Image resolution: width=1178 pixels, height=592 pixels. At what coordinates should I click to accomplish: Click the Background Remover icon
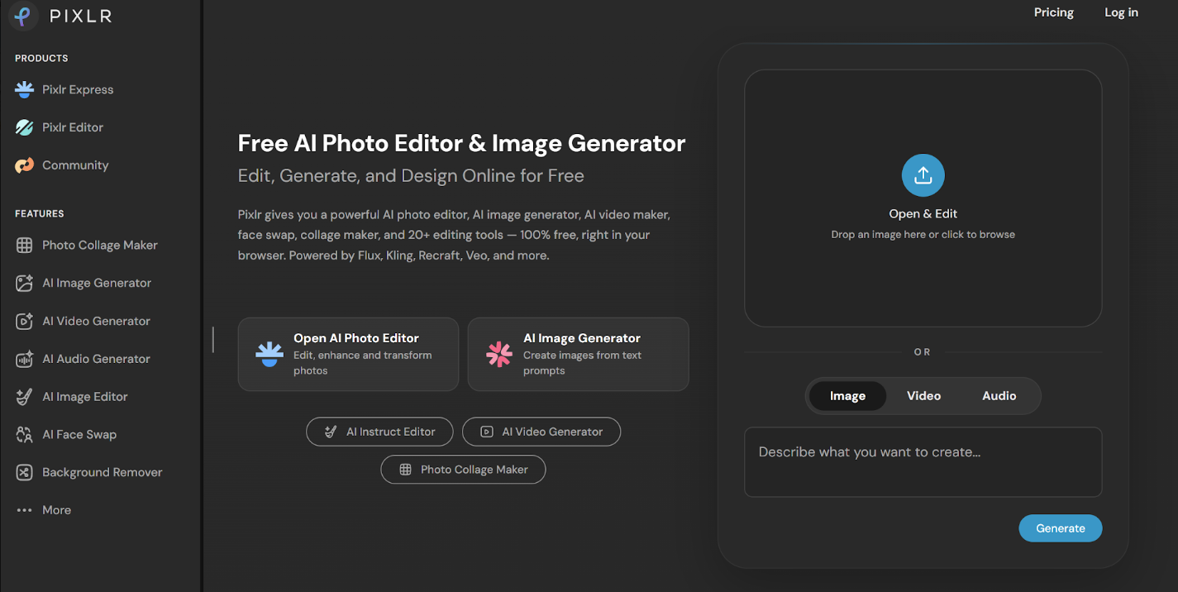25,472
